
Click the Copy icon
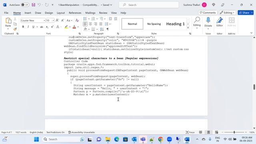point(15,24)
